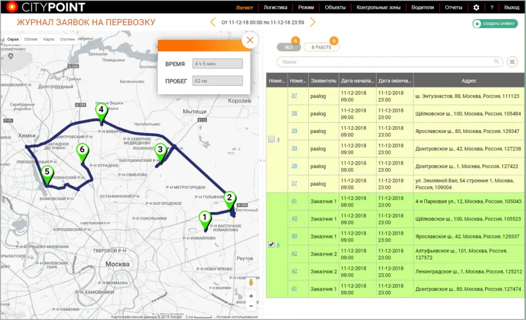The image size is (526, 320).
Task: Uncheck the route 6 checkbox
Action: (271, 245)
